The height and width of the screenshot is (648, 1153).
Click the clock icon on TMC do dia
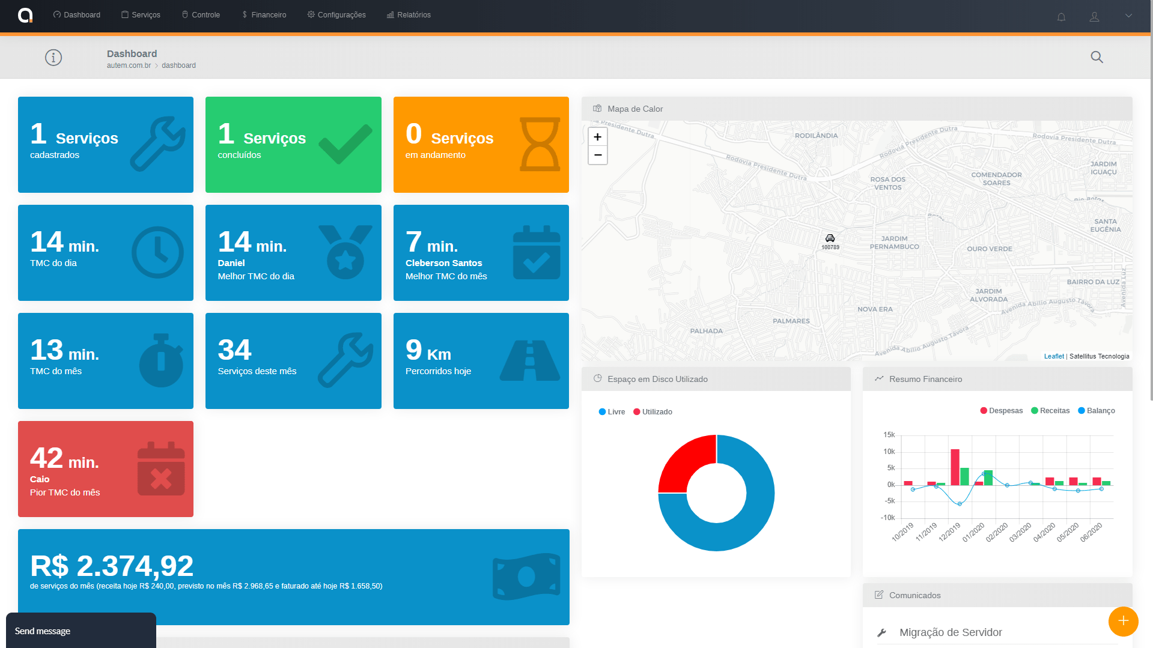(158, 252)
